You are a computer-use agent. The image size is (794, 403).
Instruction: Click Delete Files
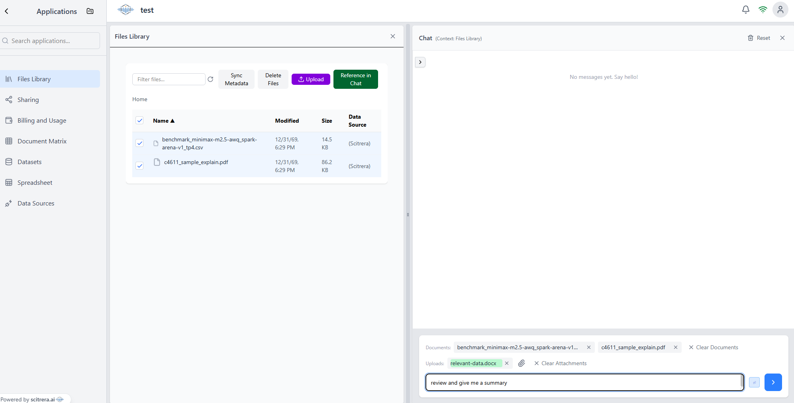pyautogui.click(x=273, y=79)
